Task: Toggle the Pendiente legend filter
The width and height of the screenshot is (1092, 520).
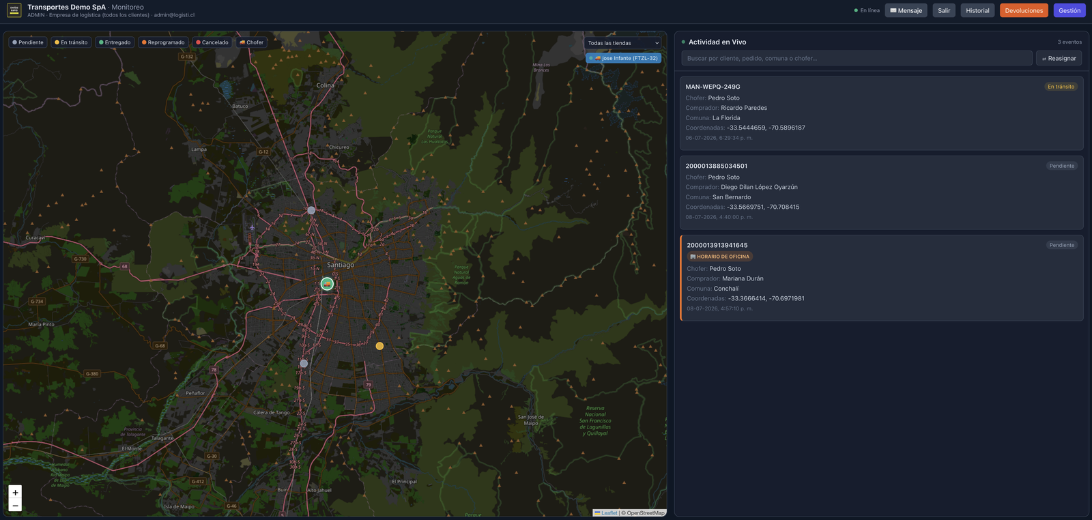Action: 28,42
